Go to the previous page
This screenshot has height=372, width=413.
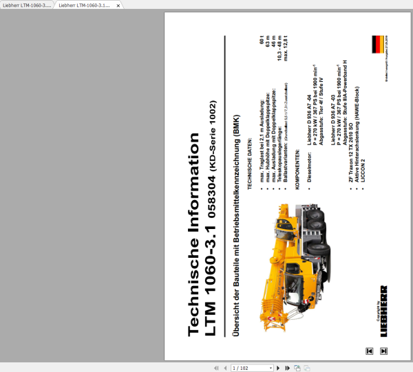(x=225, y=368)
